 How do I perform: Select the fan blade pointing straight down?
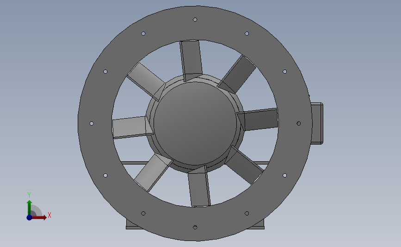coord(199,187)
